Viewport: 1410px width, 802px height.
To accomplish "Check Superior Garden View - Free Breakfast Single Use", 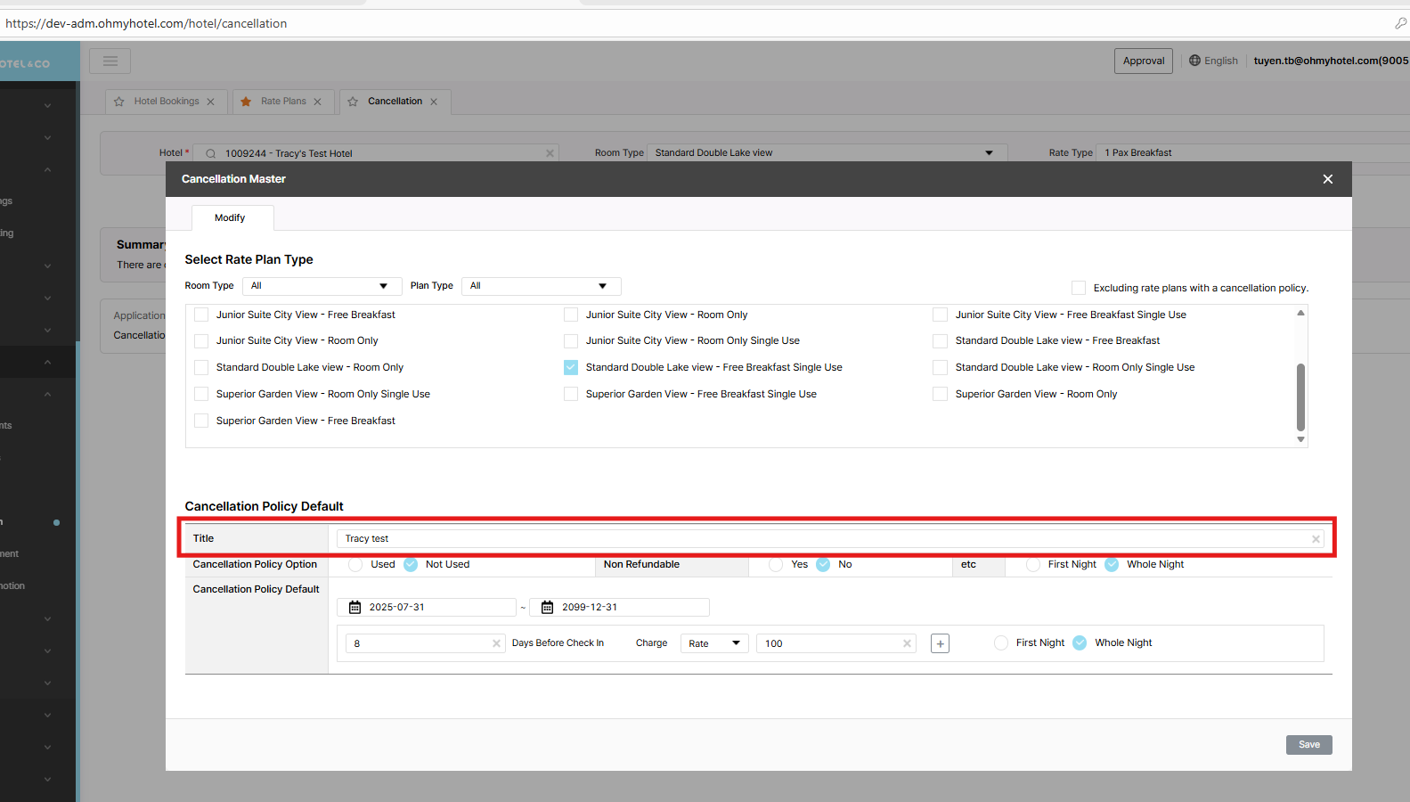I will (x=571, y=394).
